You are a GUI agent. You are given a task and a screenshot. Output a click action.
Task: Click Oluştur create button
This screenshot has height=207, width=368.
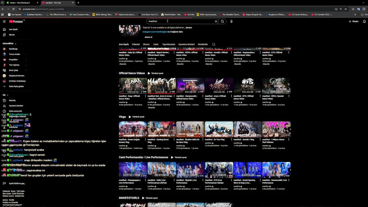(x=354, y=21)
